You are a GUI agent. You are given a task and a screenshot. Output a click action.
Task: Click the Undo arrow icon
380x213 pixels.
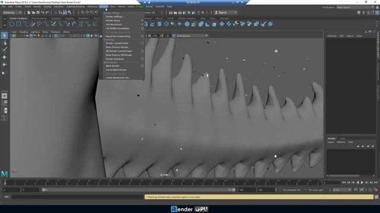tap(43, 12)
